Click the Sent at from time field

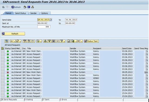coord(42,23)
